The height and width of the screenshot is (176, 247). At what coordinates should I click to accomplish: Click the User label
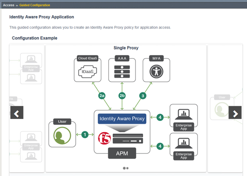tap(62, 122)
